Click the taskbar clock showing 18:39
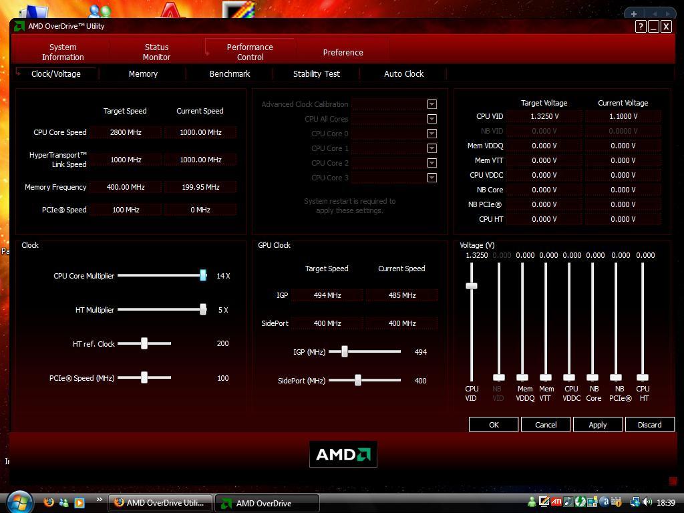Image resolution: width=684 pixels, height=513 pixels. (665, 502)
